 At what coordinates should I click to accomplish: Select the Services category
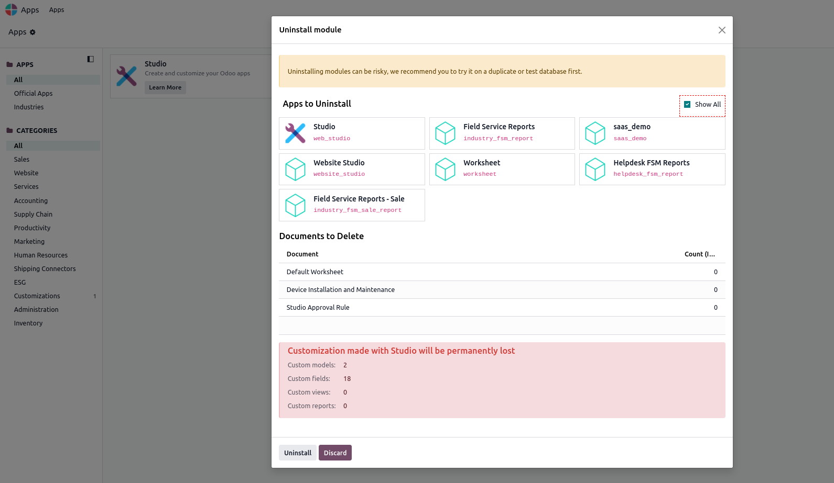coord(53,186)
